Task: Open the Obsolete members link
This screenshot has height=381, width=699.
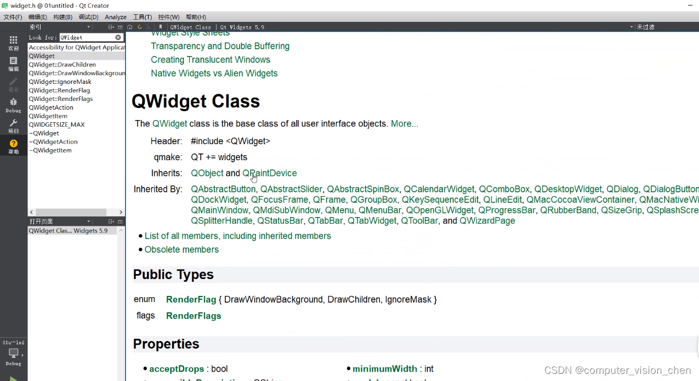Action: point(181,250)
